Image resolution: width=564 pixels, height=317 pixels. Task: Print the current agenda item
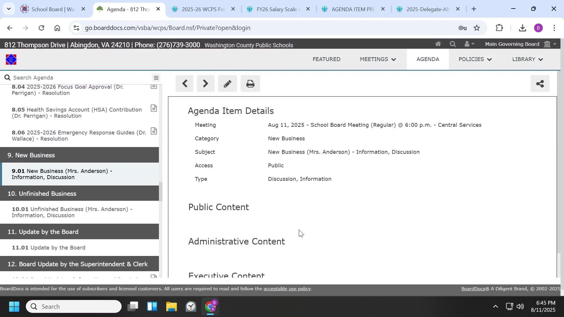click(250, 83)
